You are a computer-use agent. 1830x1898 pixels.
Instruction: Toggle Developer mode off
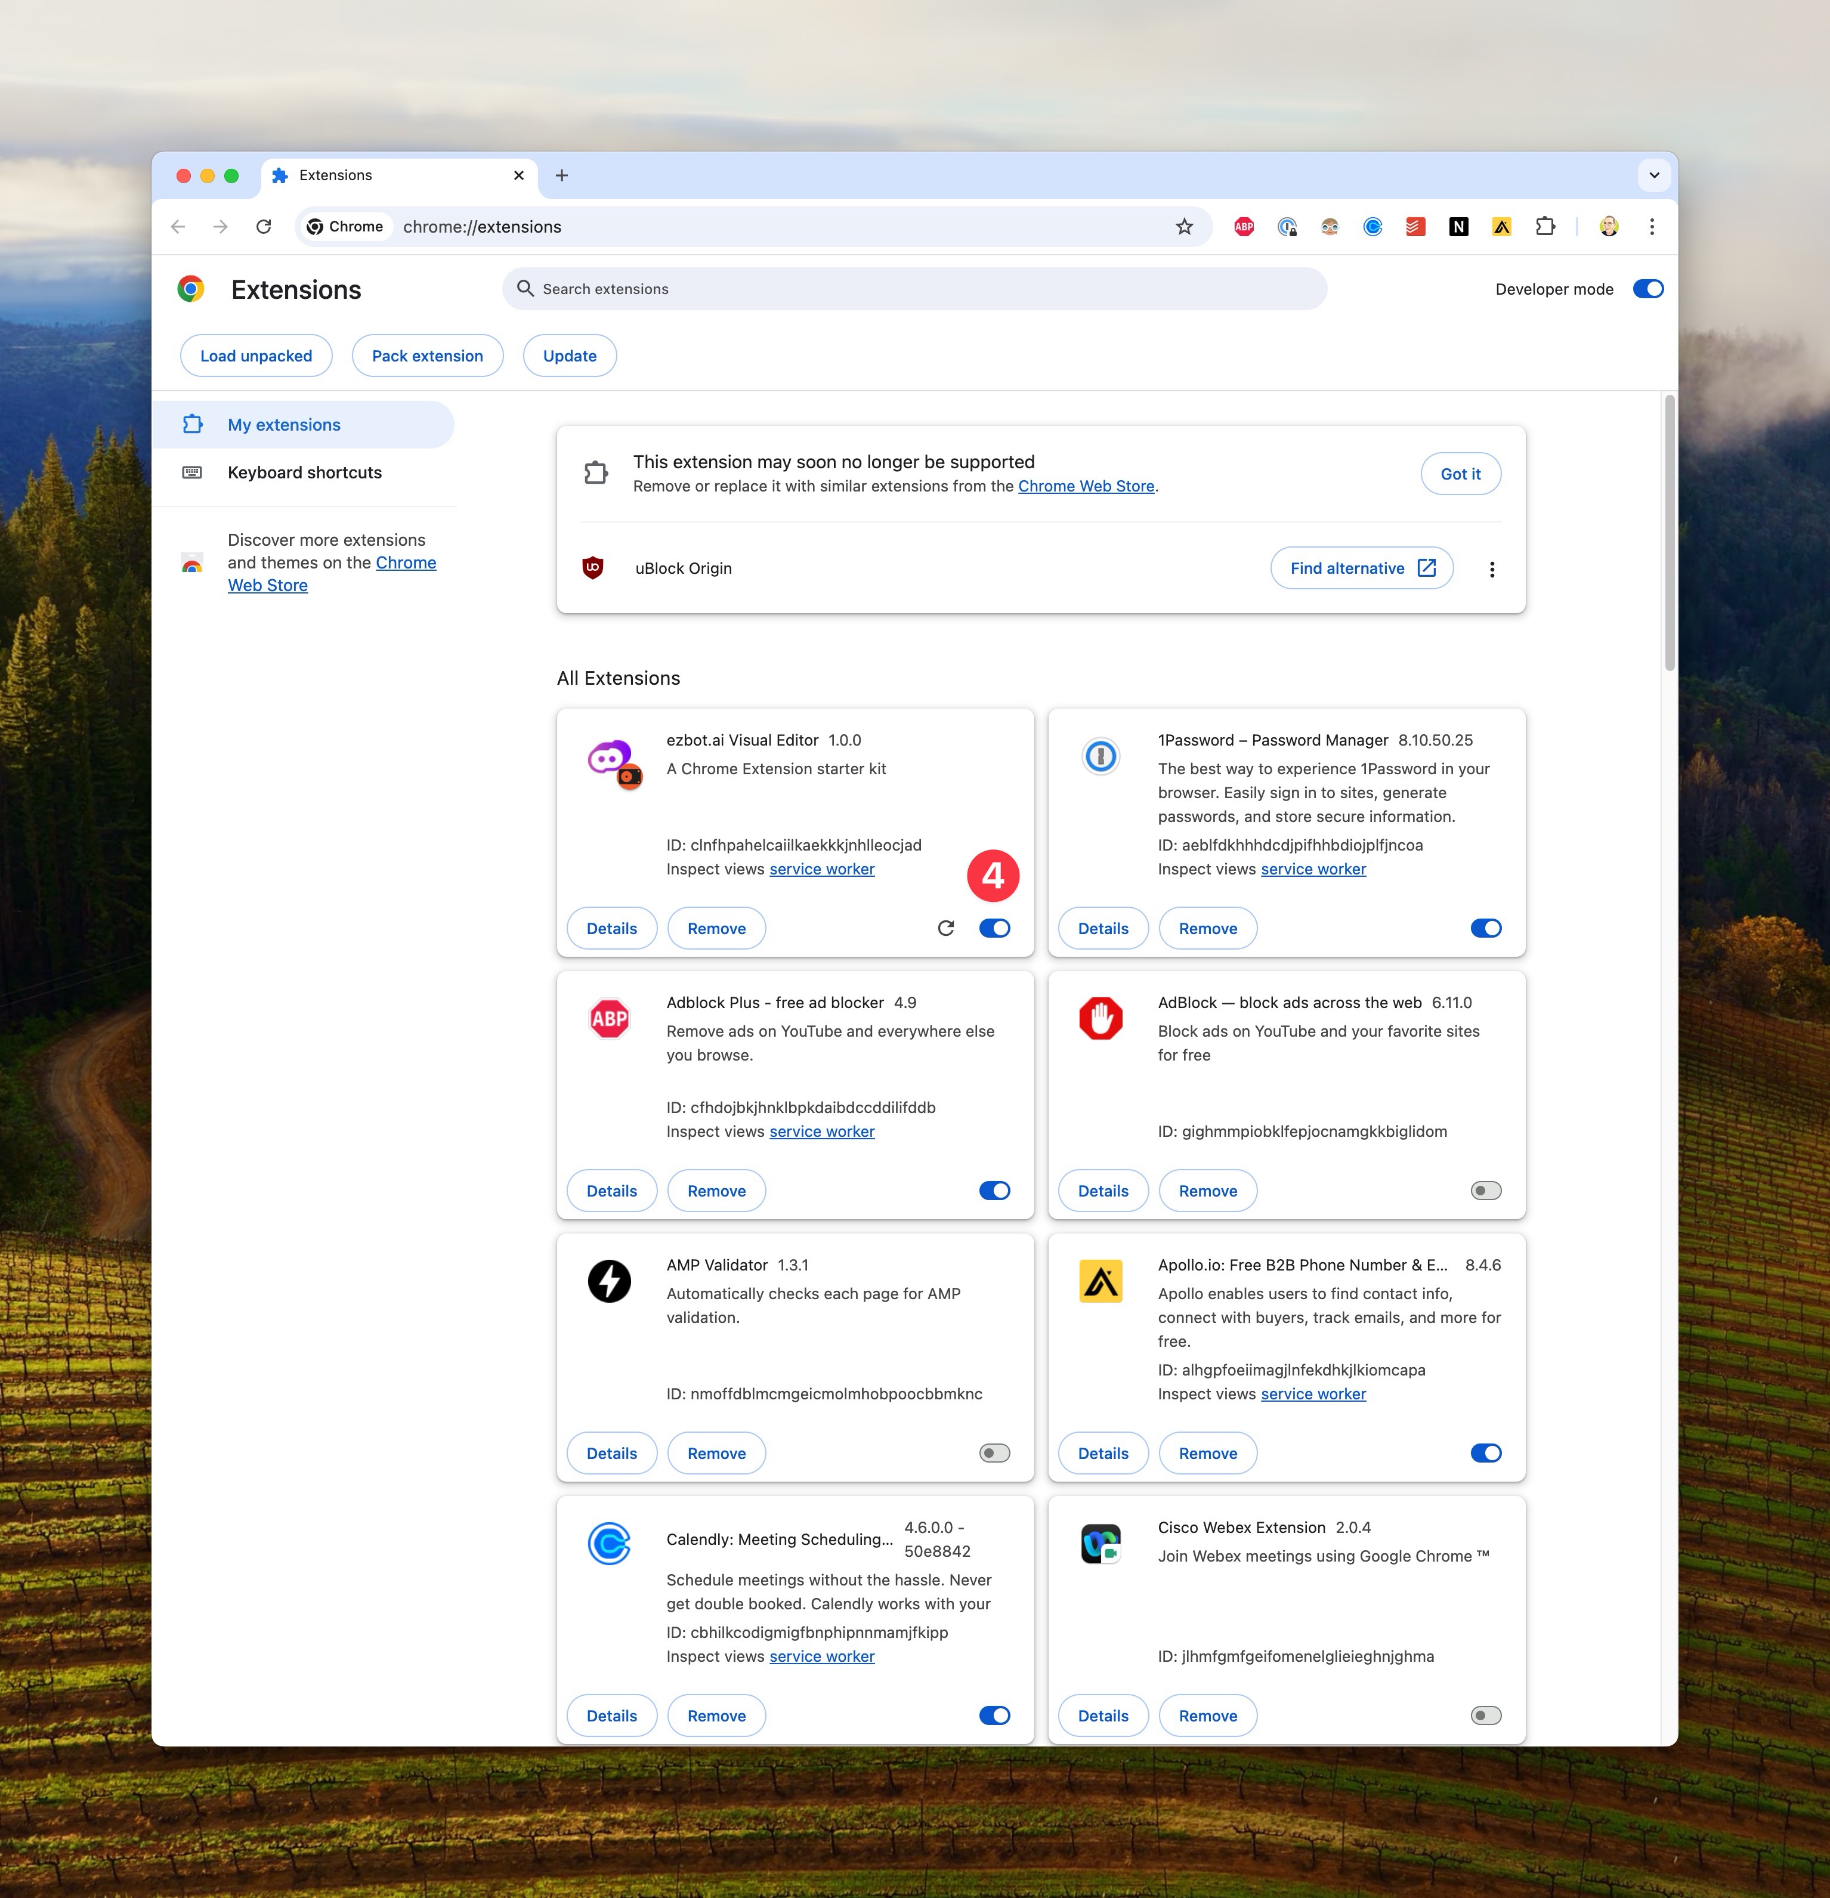(x=1648, y=289)
